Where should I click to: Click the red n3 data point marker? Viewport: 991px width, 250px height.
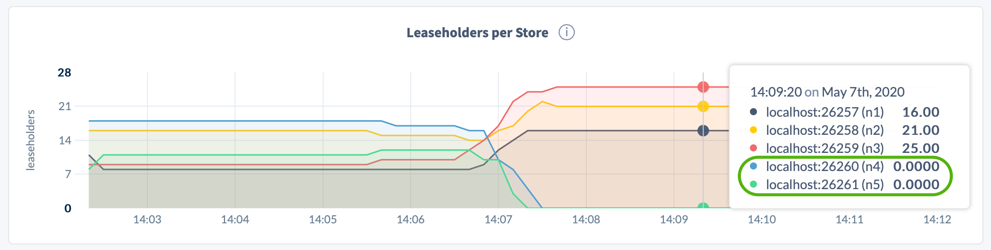click(x=703, y=87)
